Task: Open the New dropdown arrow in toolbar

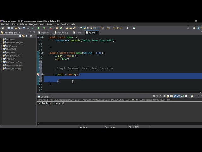Action: point(6,28)
